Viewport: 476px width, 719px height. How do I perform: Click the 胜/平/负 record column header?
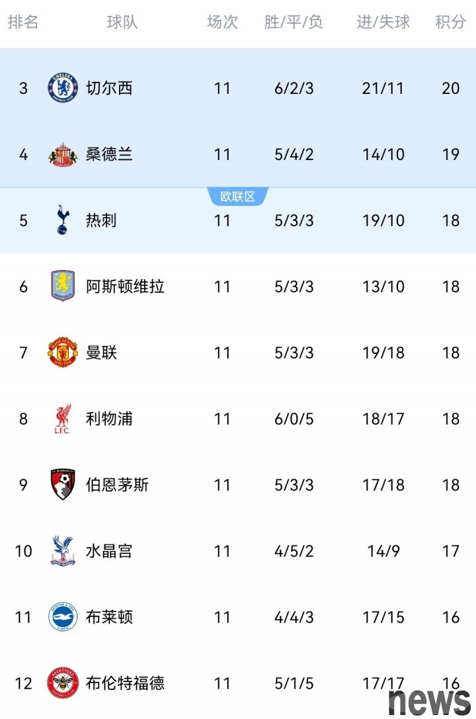pos(294,22)
